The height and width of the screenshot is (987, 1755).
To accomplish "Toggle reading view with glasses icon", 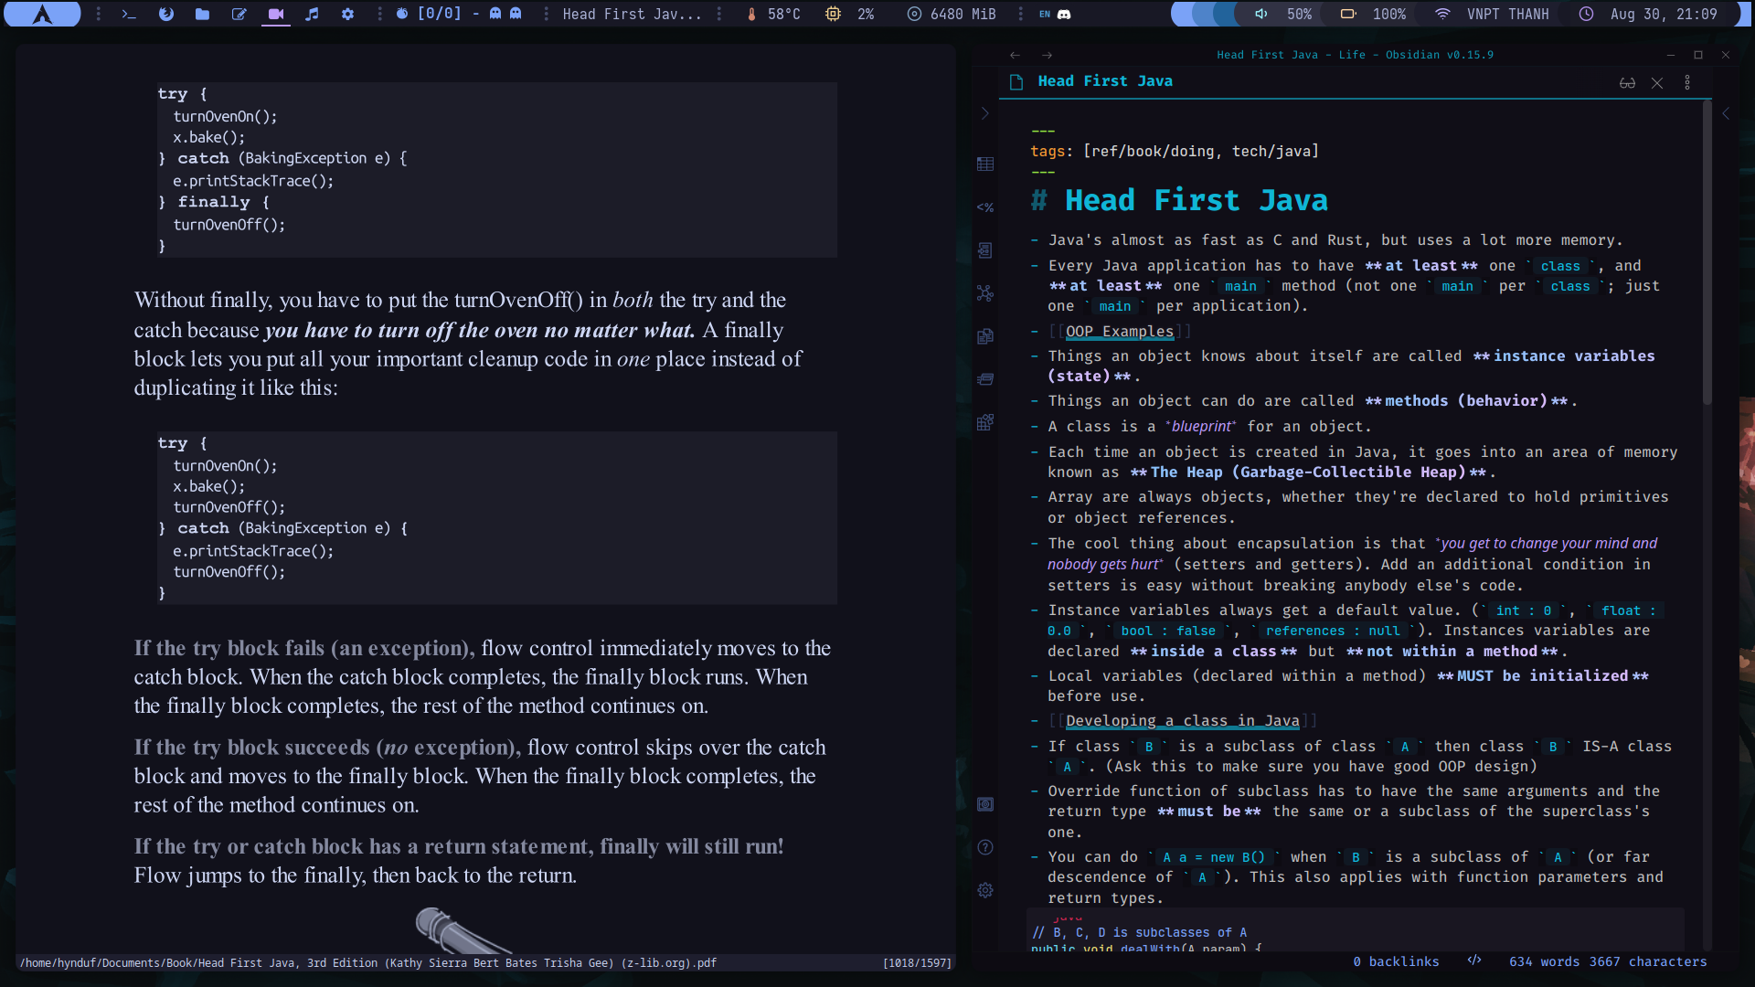I will (x=1627, y=83).
